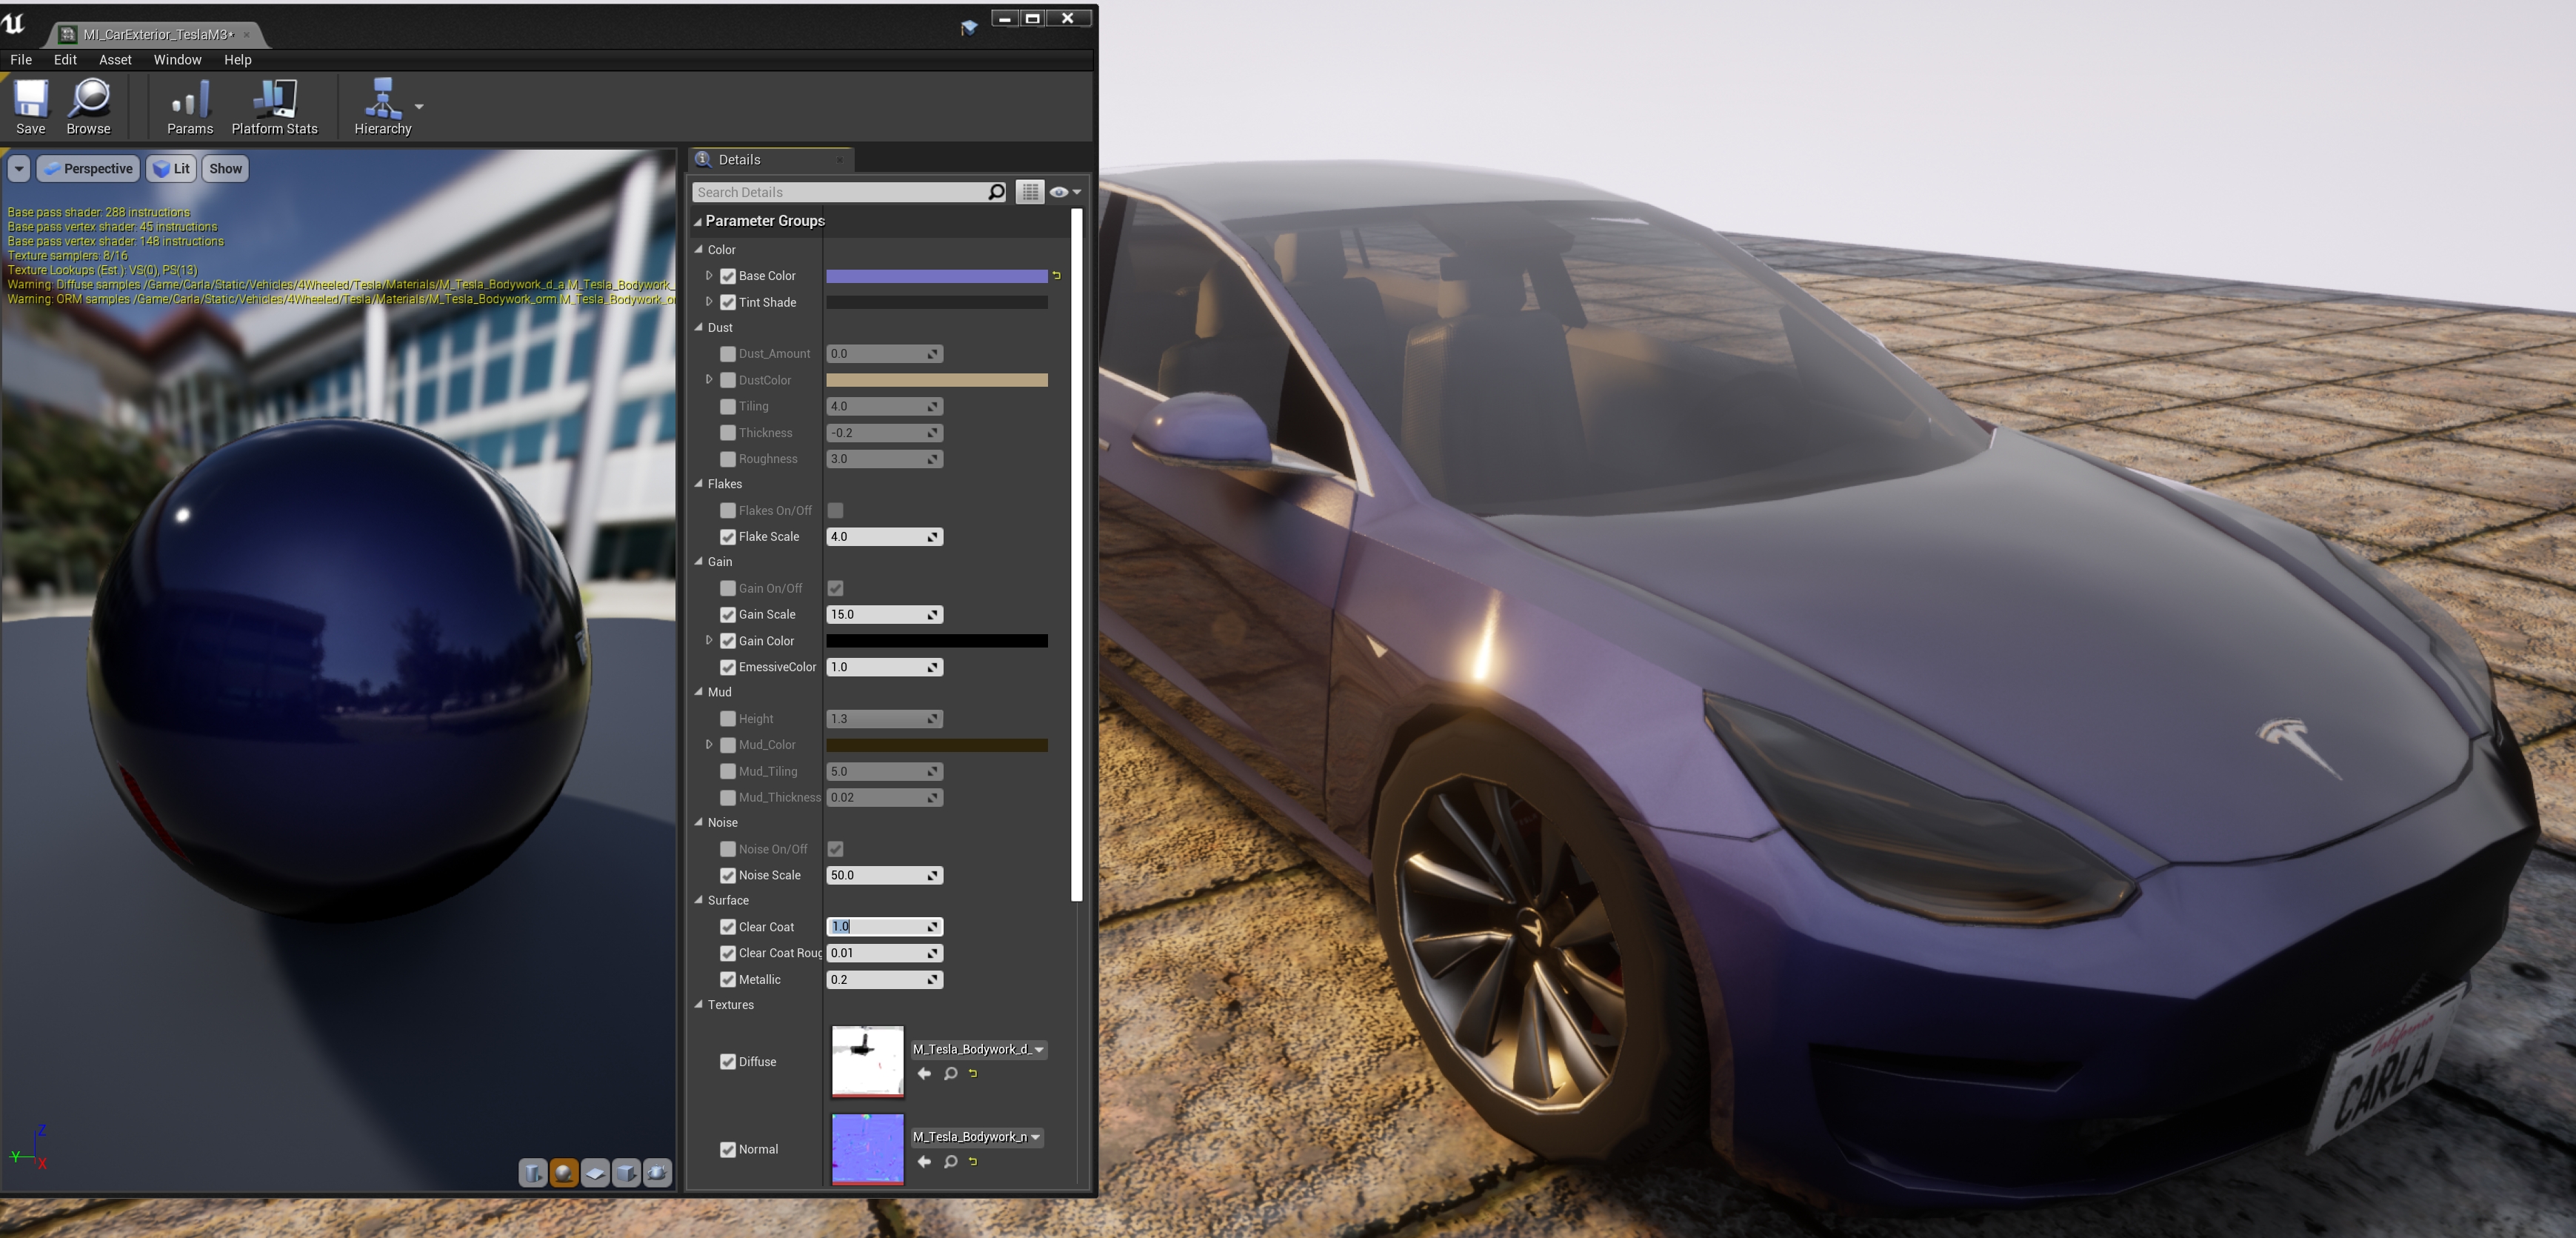Browse to the Diffuse texture asset

tap(950, 1073)
